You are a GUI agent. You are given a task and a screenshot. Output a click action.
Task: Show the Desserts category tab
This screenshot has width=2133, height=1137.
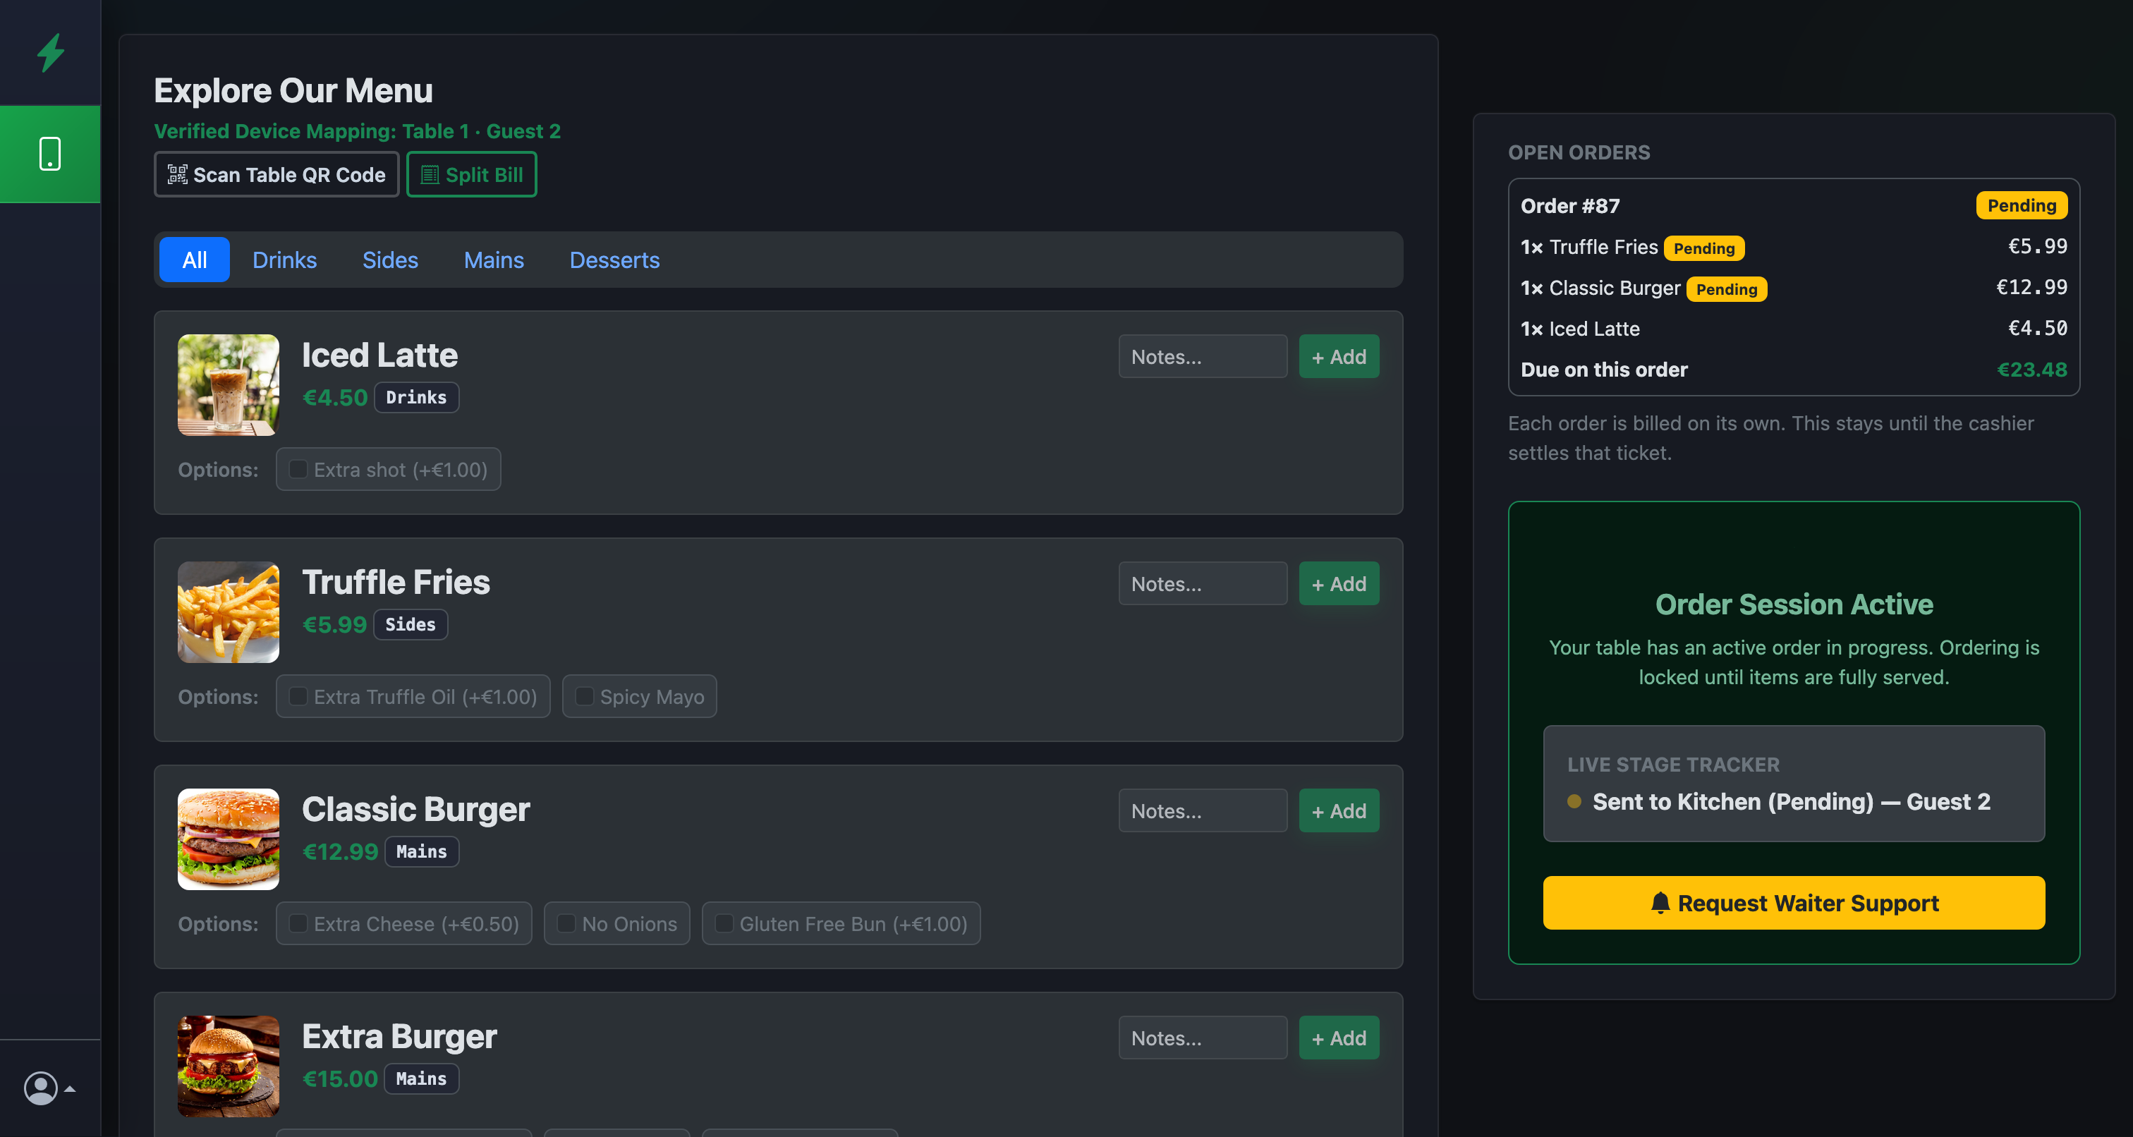point(614,260)
